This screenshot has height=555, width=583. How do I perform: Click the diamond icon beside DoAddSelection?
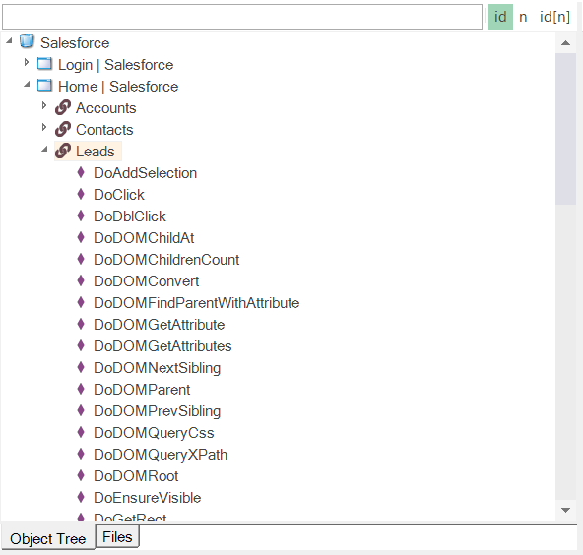tap(81, 172)
